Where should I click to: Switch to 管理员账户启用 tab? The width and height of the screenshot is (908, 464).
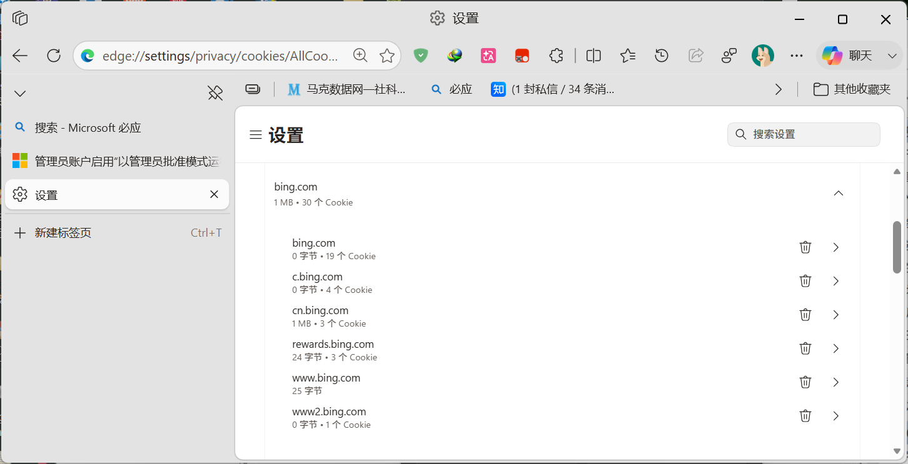[x=117, y=161]
